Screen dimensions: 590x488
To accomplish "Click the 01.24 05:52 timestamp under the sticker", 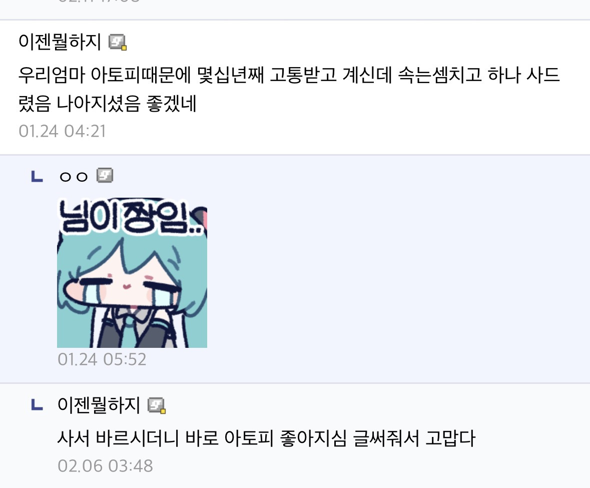I will 102,359.
